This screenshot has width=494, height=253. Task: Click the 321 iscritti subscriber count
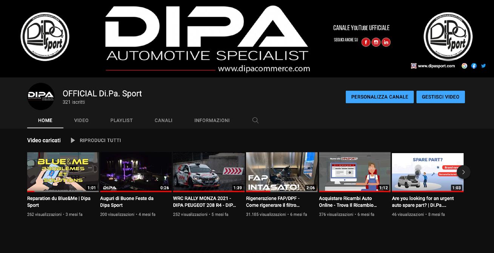click(x=74, y=102)
